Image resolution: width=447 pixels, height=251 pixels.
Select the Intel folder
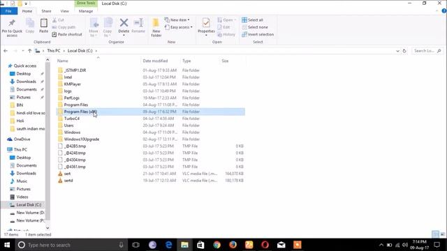coord(151,77)
